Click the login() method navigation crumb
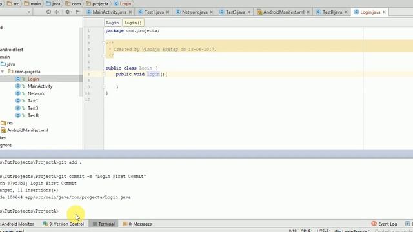This screenshot has width=413, height=232. [x=133, y=23]
